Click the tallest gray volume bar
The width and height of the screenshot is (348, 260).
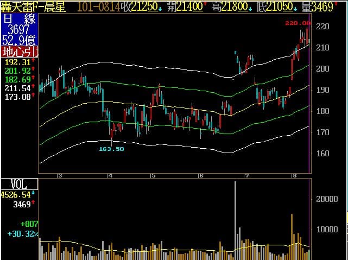coord(235,217)
